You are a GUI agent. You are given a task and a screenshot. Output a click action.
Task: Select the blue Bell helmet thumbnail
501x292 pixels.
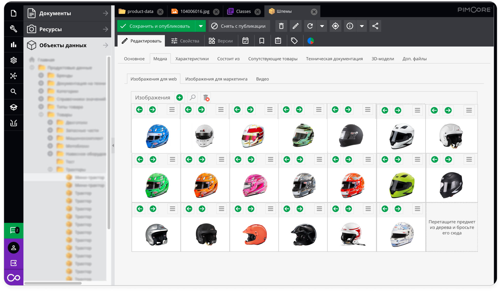[x=157, y=136]
